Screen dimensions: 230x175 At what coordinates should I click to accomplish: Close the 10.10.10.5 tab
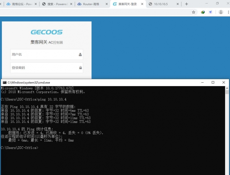click(178, 4)
